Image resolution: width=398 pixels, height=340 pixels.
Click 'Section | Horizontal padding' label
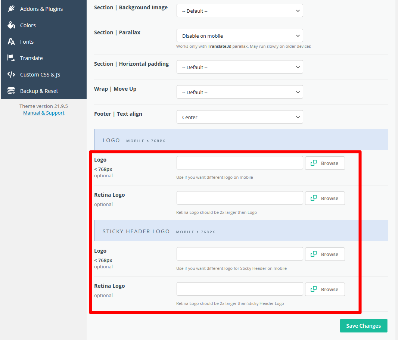pyautogui.click(x=131, y=64)
